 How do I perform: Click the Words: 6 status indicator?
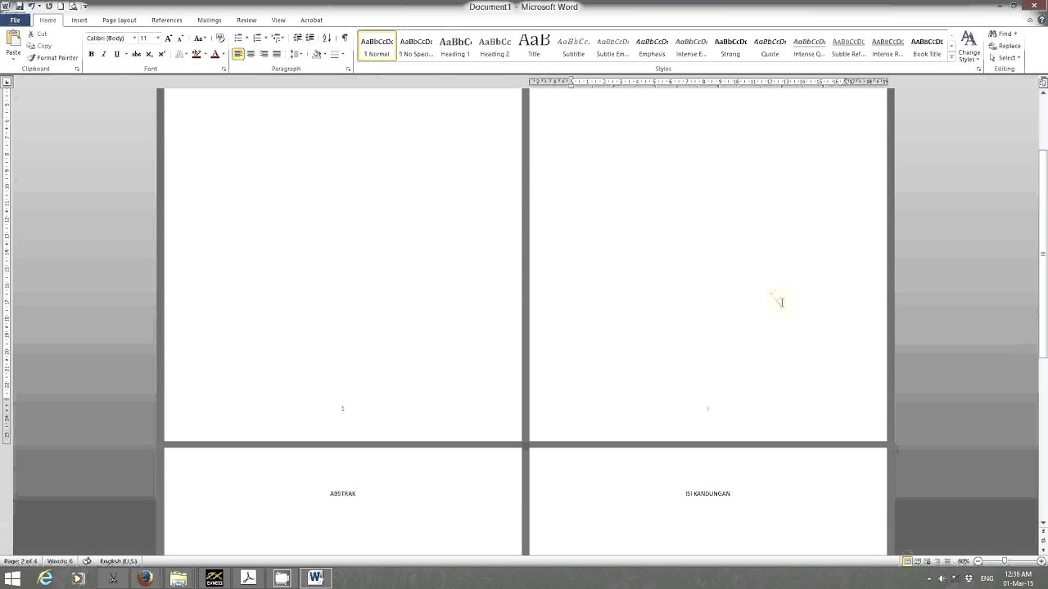(59, 561)
